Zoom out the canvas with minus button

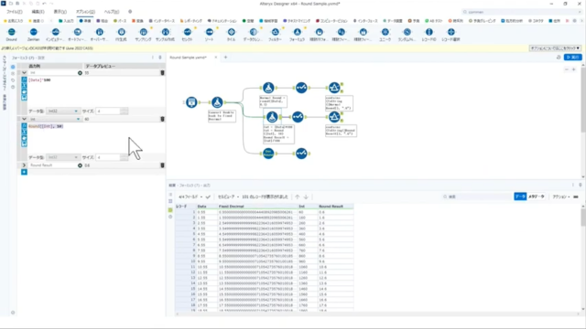tap(567, 69)
